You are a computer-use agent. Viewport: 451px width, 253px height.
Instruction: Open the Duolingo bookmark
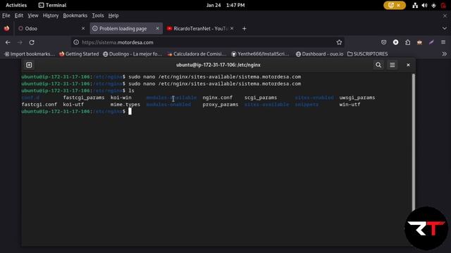(132, 54)
